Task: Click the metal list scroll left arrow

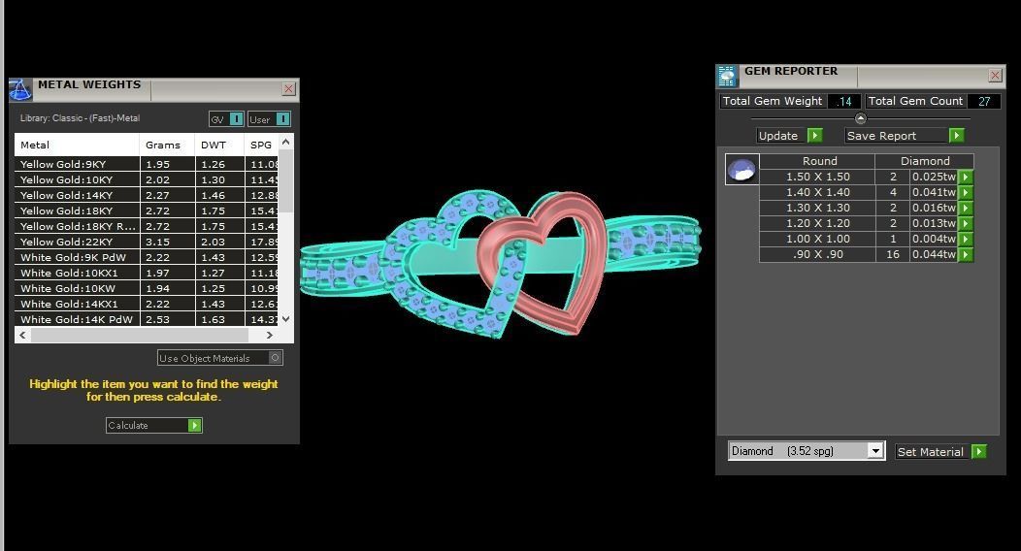Action: [22, 335]
